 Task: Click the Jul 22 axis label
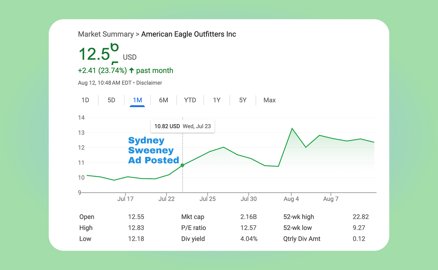pyautogui.click(x=166, y=199)
